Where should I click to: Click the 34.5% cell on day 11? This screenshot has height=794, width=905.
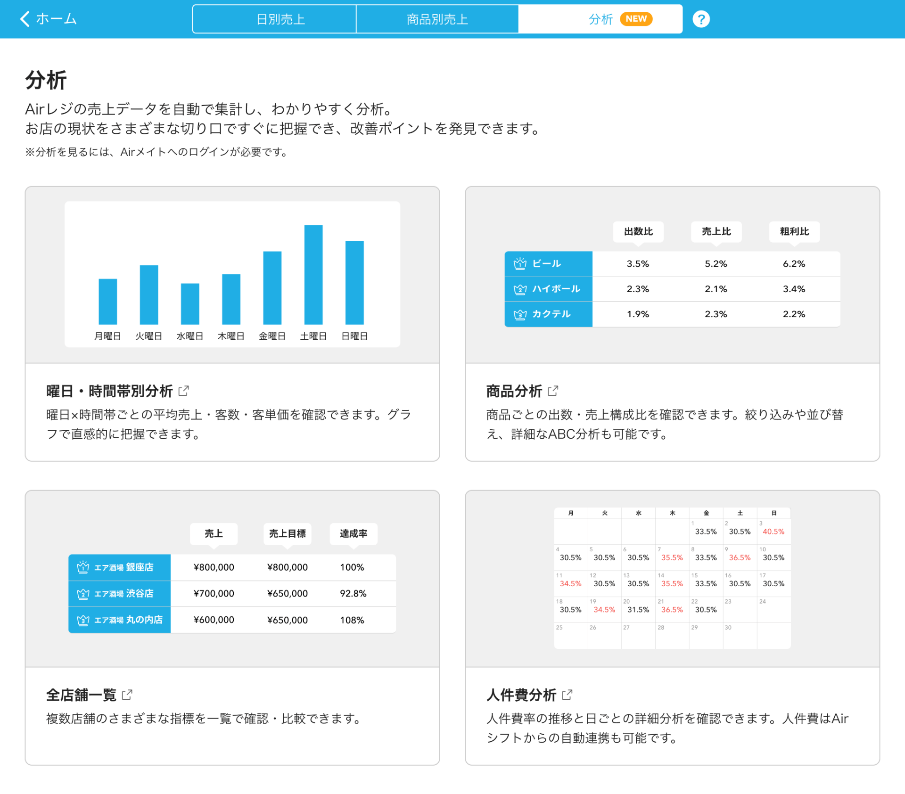pos(570,583)
